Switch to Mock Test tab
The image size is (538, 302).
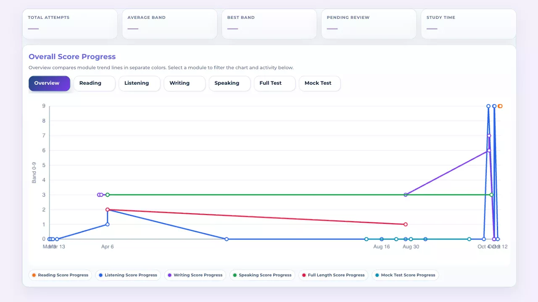point(320,83)
